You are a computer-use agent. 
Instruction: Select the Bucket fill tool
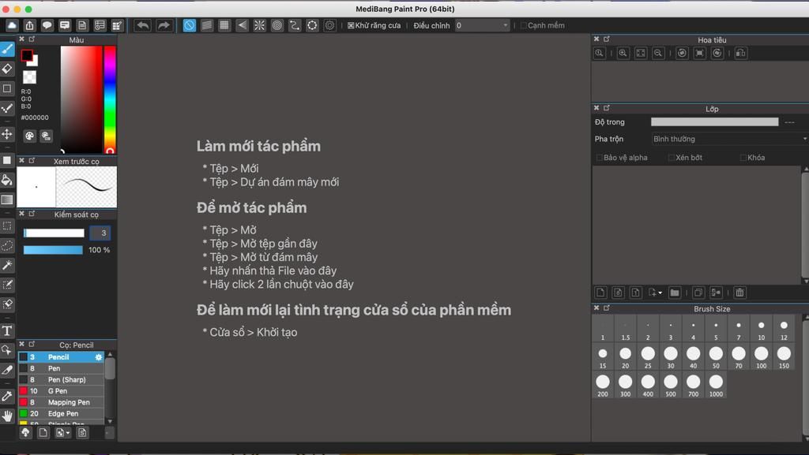coord(7,180)
